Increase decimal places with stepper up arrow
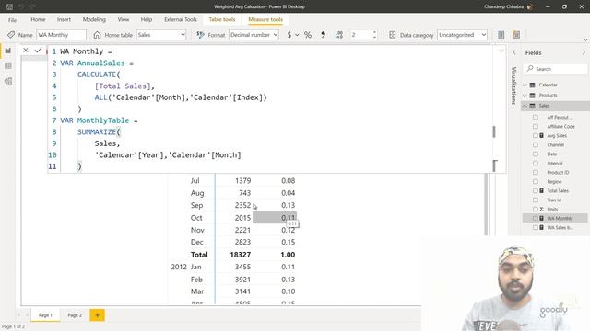 click(374, 33)
